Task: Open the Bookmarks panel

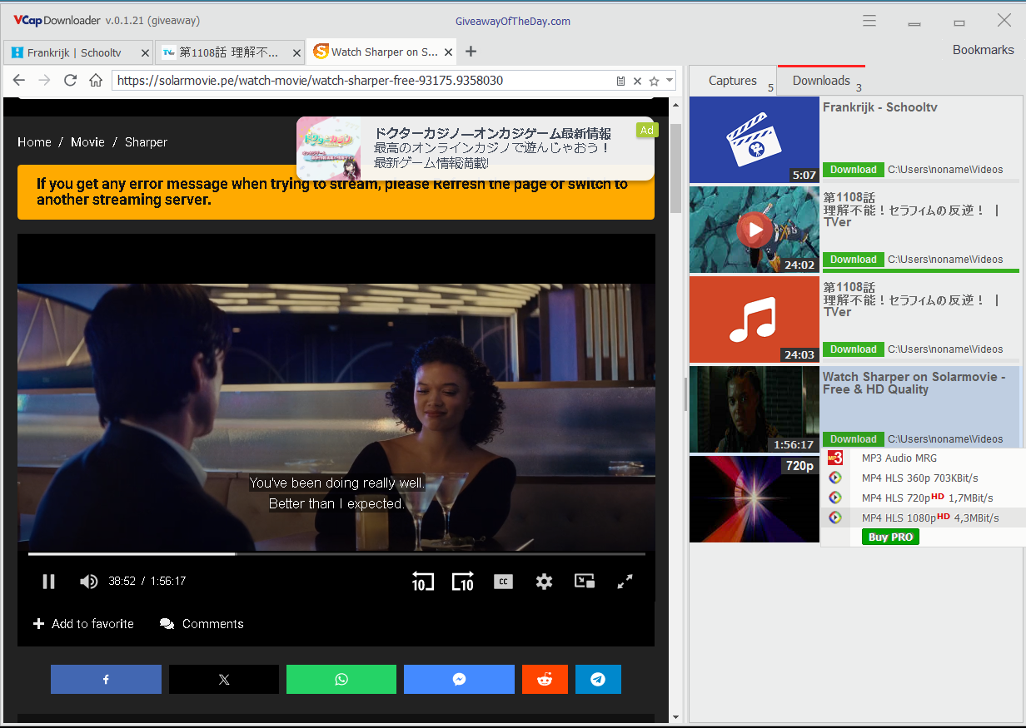Action: tap(983, 50)
